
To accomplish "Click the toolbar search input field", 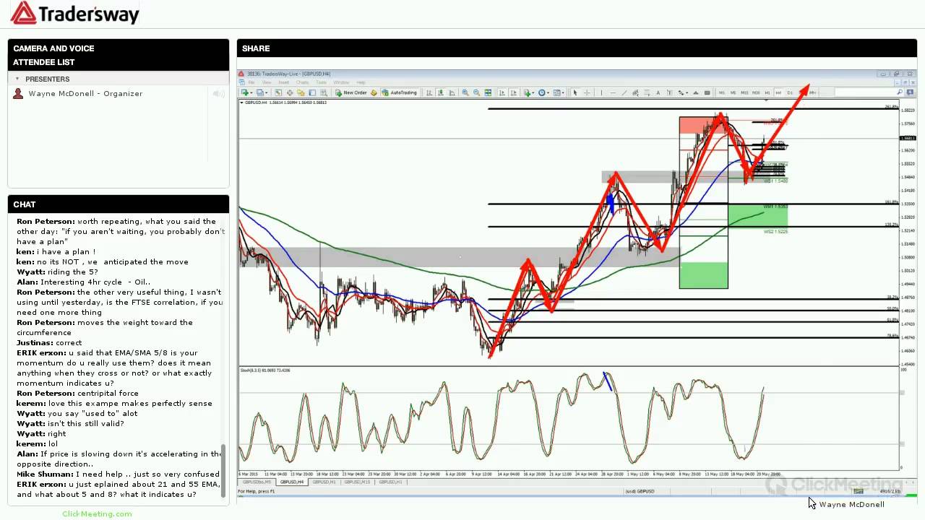I will pyautogui.click(x=865, y=92).
